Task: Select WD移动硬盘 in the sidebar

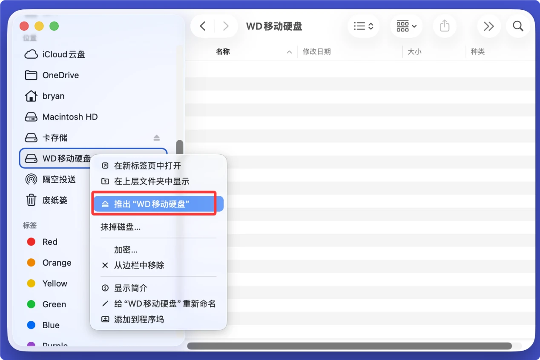Action: pyautogui.click(x=55, y=159)
